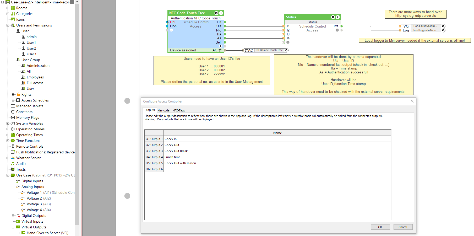Click the info icon on Status block

click(337, 17)
